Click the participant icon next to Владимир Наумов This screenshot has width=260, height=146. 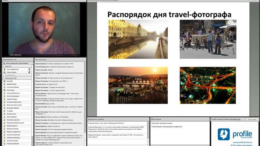pyautogui.click(x=4, y=108)
